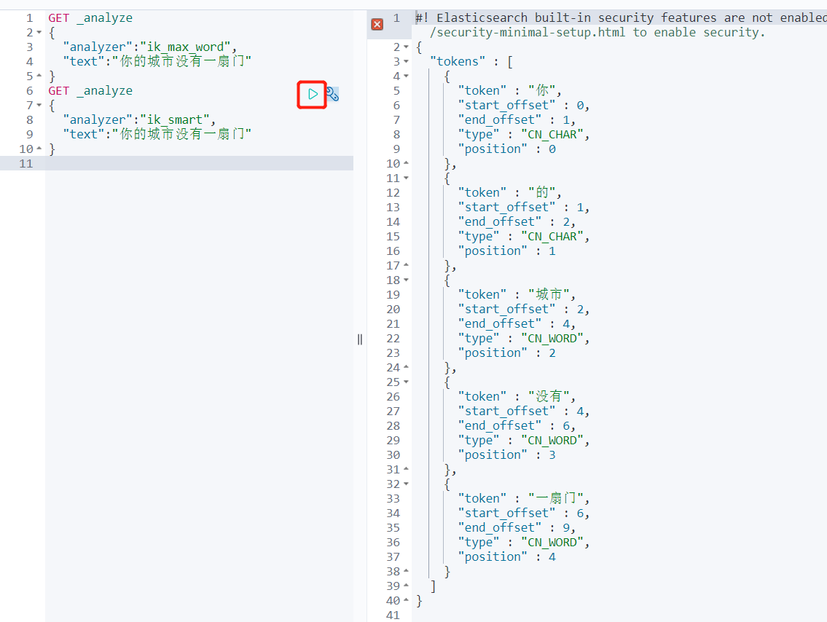Collapse the response root JSON object
Viewport: 827px width, 622px height.
pyautogui.click(x=405, y=46)
